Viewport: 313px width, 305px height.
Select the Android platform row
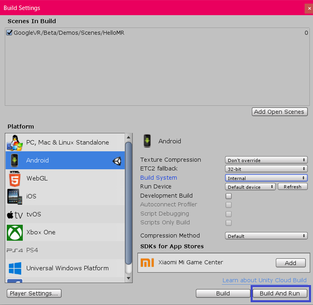click(65, 160)
